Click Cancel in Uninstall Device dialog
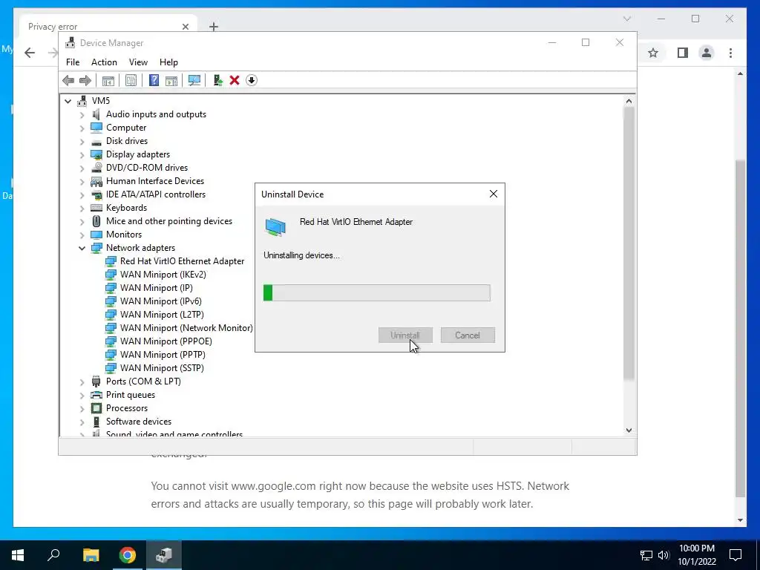Viewport: 760px width, 570px height. pyautogui.click(x=468, y=335)
